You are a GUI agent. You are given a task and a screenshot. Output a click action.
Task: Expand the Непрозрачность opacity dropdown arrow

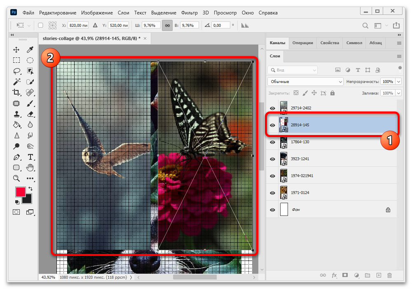pos(398,82)
